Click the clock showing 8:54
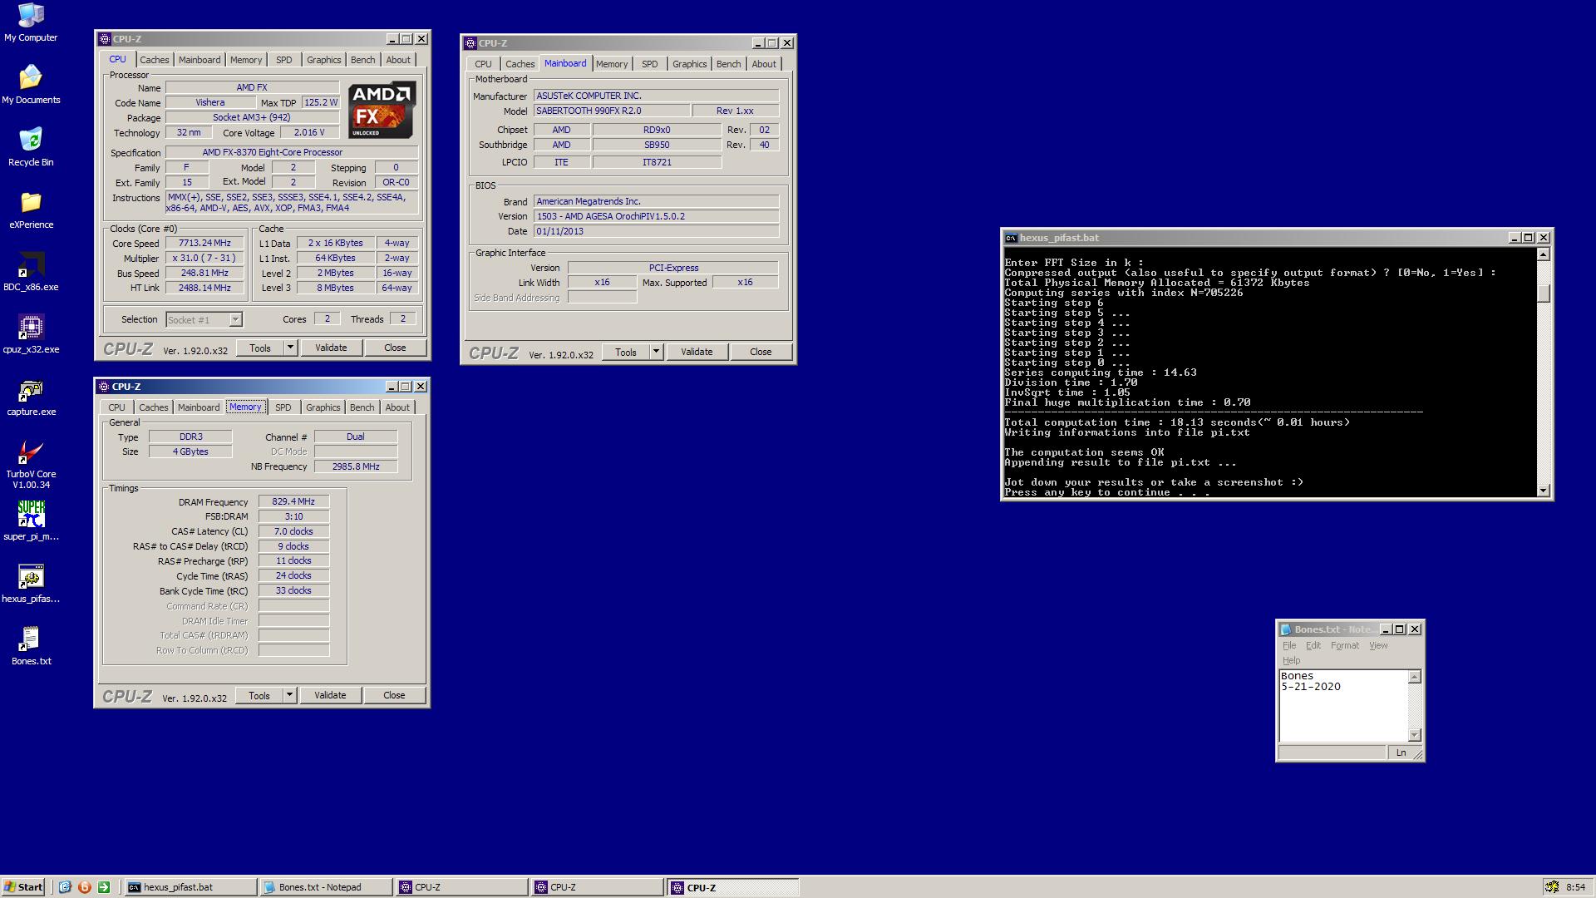Image resolution: width=1596 pixels, height=898 pixels. [x=1575, y=887]
